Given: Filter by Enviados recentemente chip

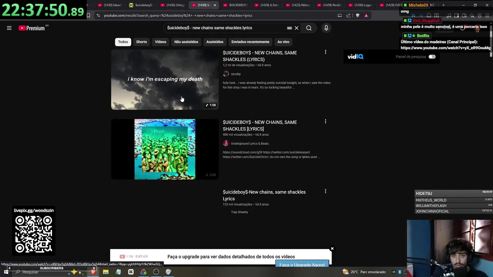Looking at the screenshot, I should click(x=250, y=42).
